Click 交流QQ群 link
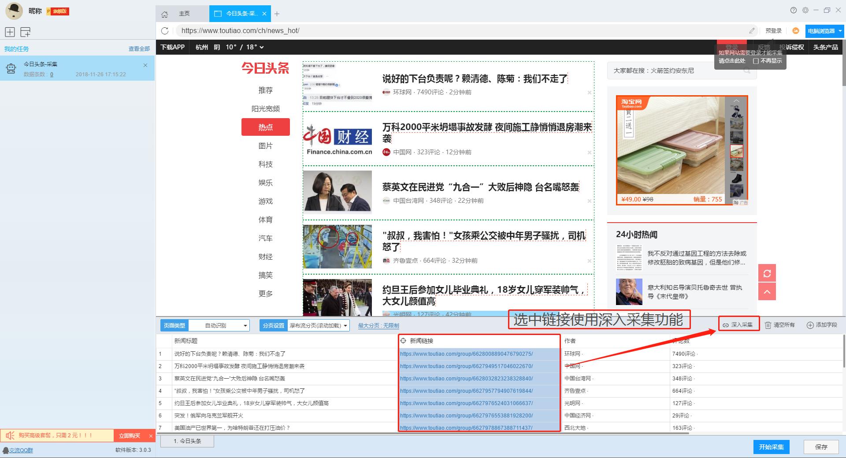Viewport: 846px width, 458px height. [21, 450]
